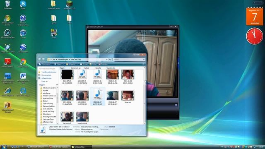The width and height of the screenshot is (265, 149).
Task: Select the games folder on desktop
Action: (54, 19)
